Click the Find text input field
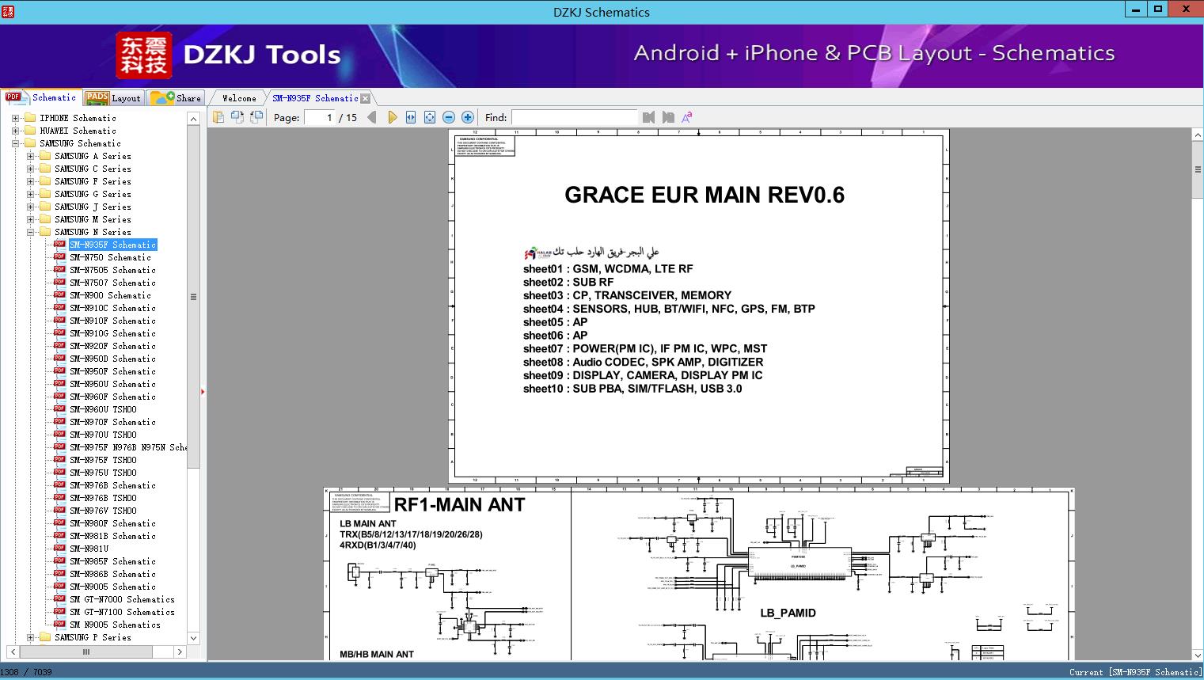Screen dimensions: 1204x680 tap(574, 117)
